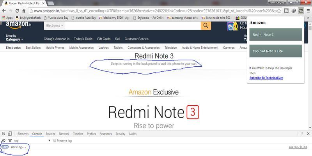Open the New nokia asha 501 bookmark
The image size is (312, 156).
coord(216,18)
